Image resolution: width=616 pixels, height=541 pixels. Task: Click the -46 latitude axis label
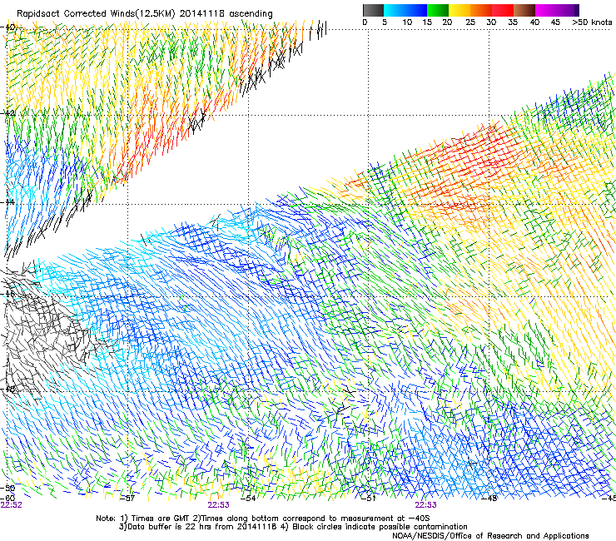7,294
